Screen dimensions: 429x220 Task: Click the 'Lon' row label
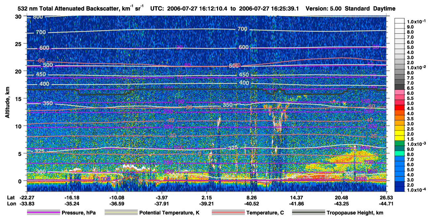coord(11,204)
